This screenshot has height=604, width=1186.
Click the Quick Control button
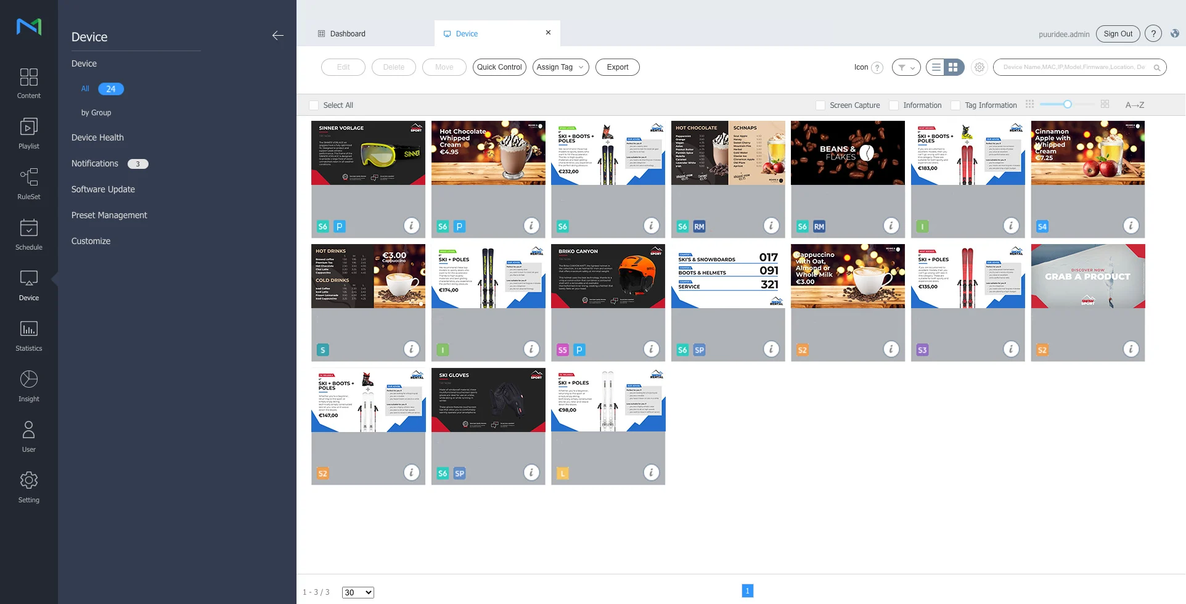499,67
